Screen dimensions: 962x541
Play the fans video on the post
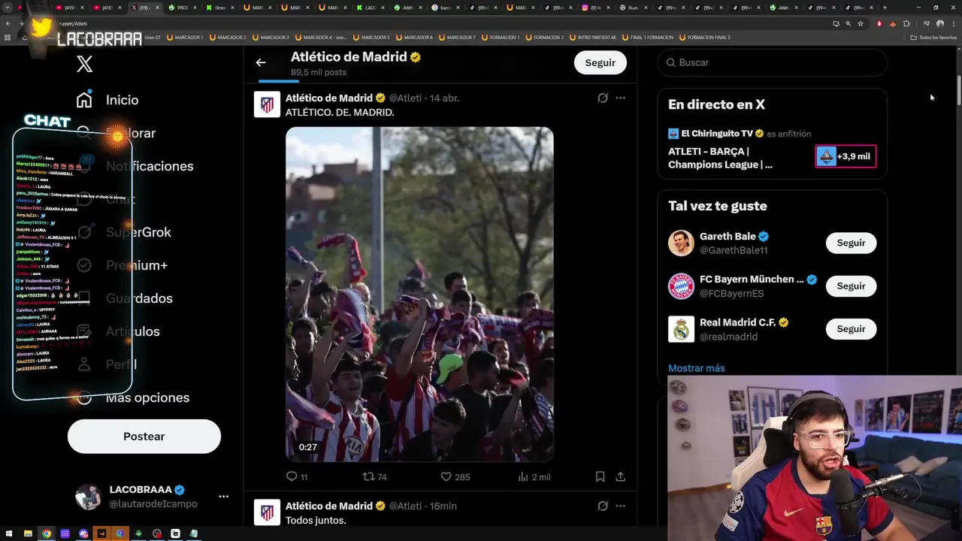pos(419,294)
